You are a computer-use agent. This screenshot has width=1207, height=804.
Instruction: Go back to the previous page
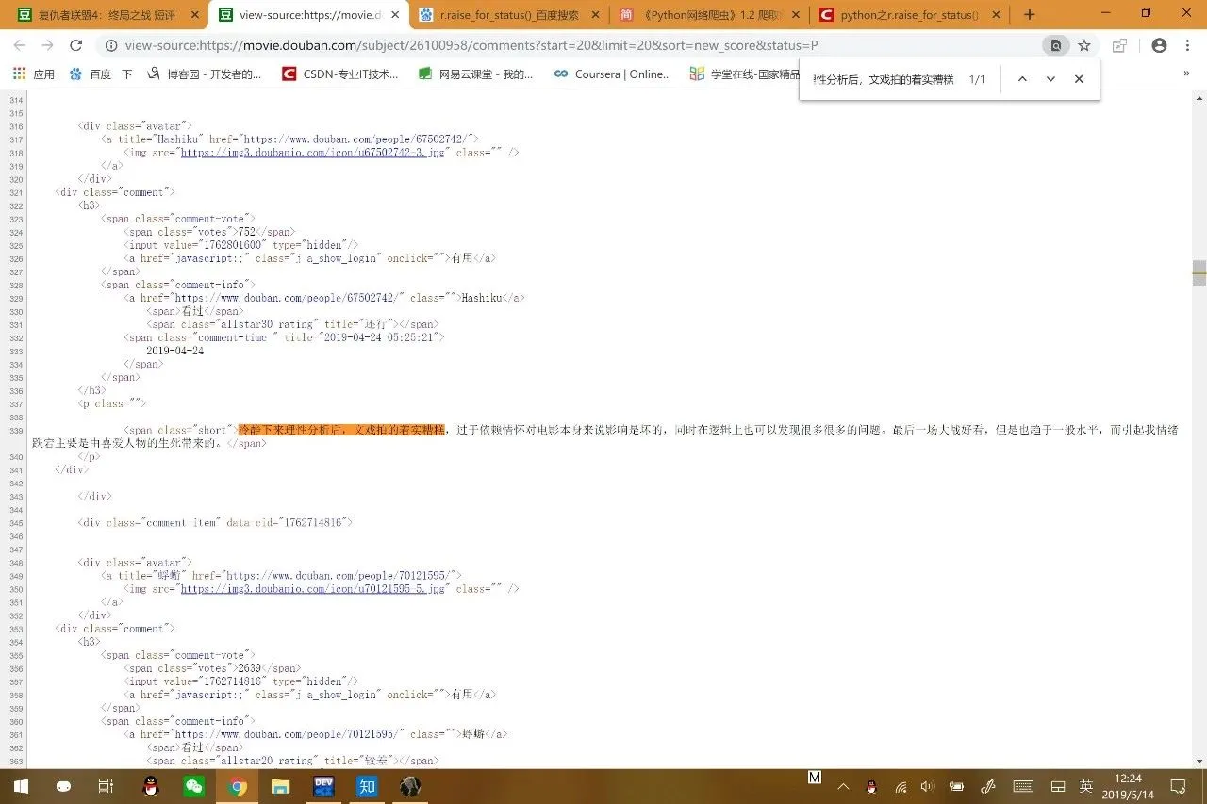[20, 45]
